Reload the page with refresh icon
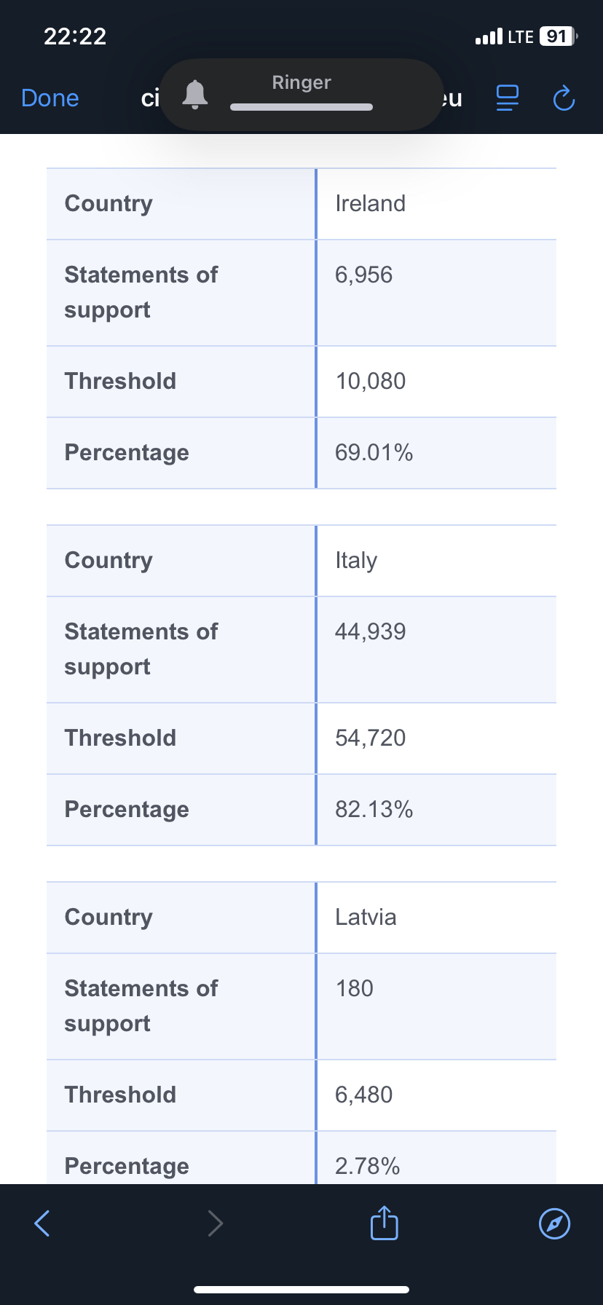This screenshot has width=603, height=1305. coord(564,98)
